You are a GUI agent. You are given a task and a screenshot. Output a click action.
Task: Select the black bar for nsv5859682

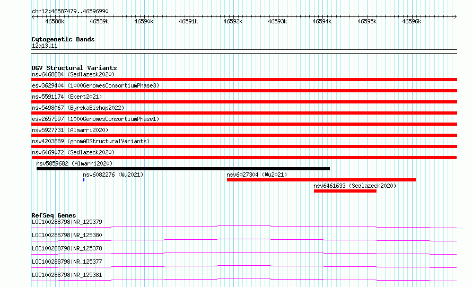(183, 169)
